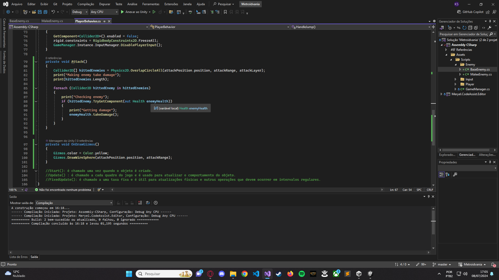The width and height of the screenshot is (499, 280).
Task: Click the master branch indicator in status bar
Action: [x=442, y=264]
